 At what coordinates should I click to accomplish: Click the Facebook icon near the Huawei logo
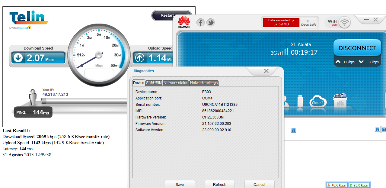(x=200, y=22)
